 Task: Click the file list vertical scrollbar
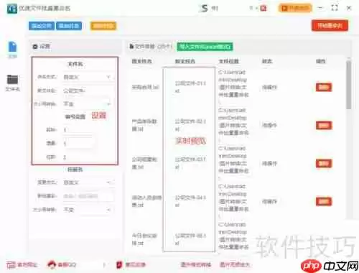(349, 84)
